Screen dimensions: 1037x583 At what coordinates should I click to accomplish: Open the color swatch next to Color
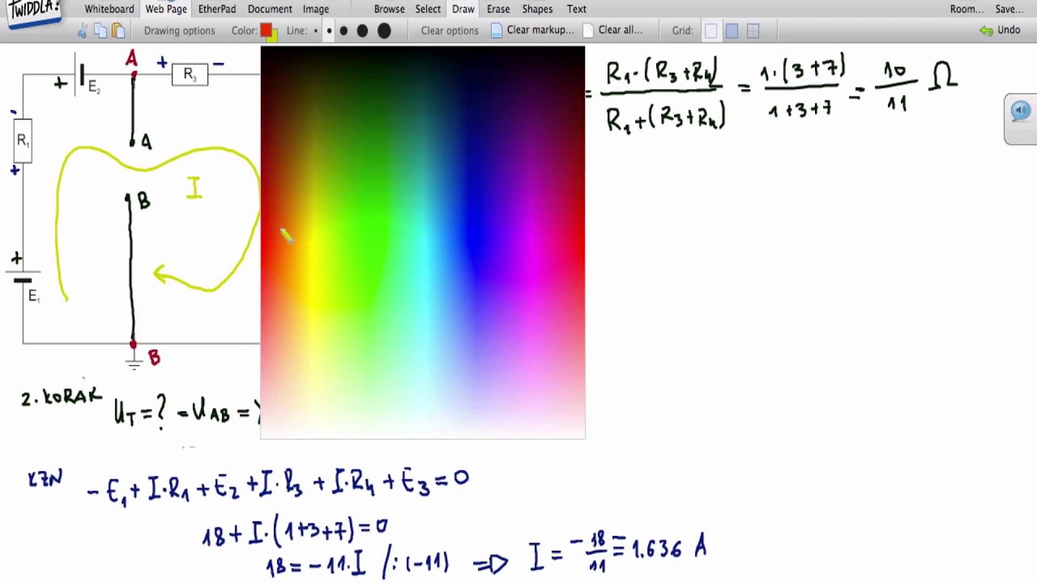pyautogui.click(x=268, y=32)
